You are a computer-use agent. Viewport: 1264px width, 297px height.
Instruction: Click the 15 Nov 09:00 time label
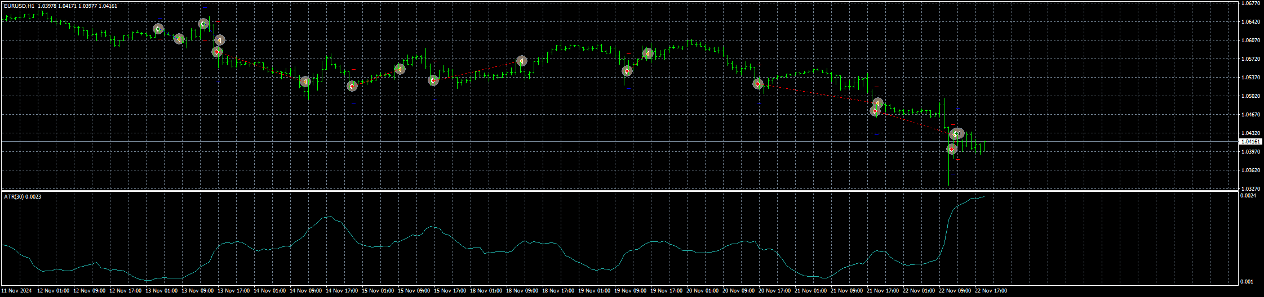(x=414, y=291)
